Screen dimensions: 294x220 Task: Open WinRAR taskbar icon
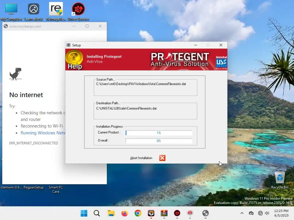pos(164,213)
